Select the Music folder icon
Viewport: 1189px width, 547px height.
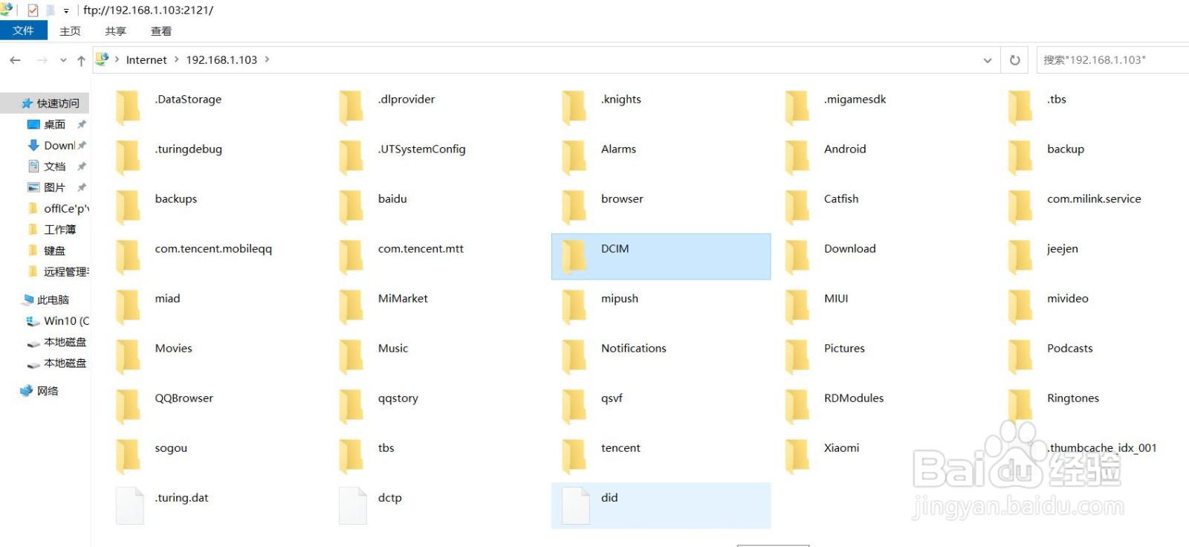coord(351,357)
